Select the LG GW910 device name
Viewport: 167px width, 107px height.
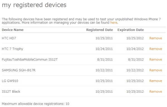click(x=10, y=81)
